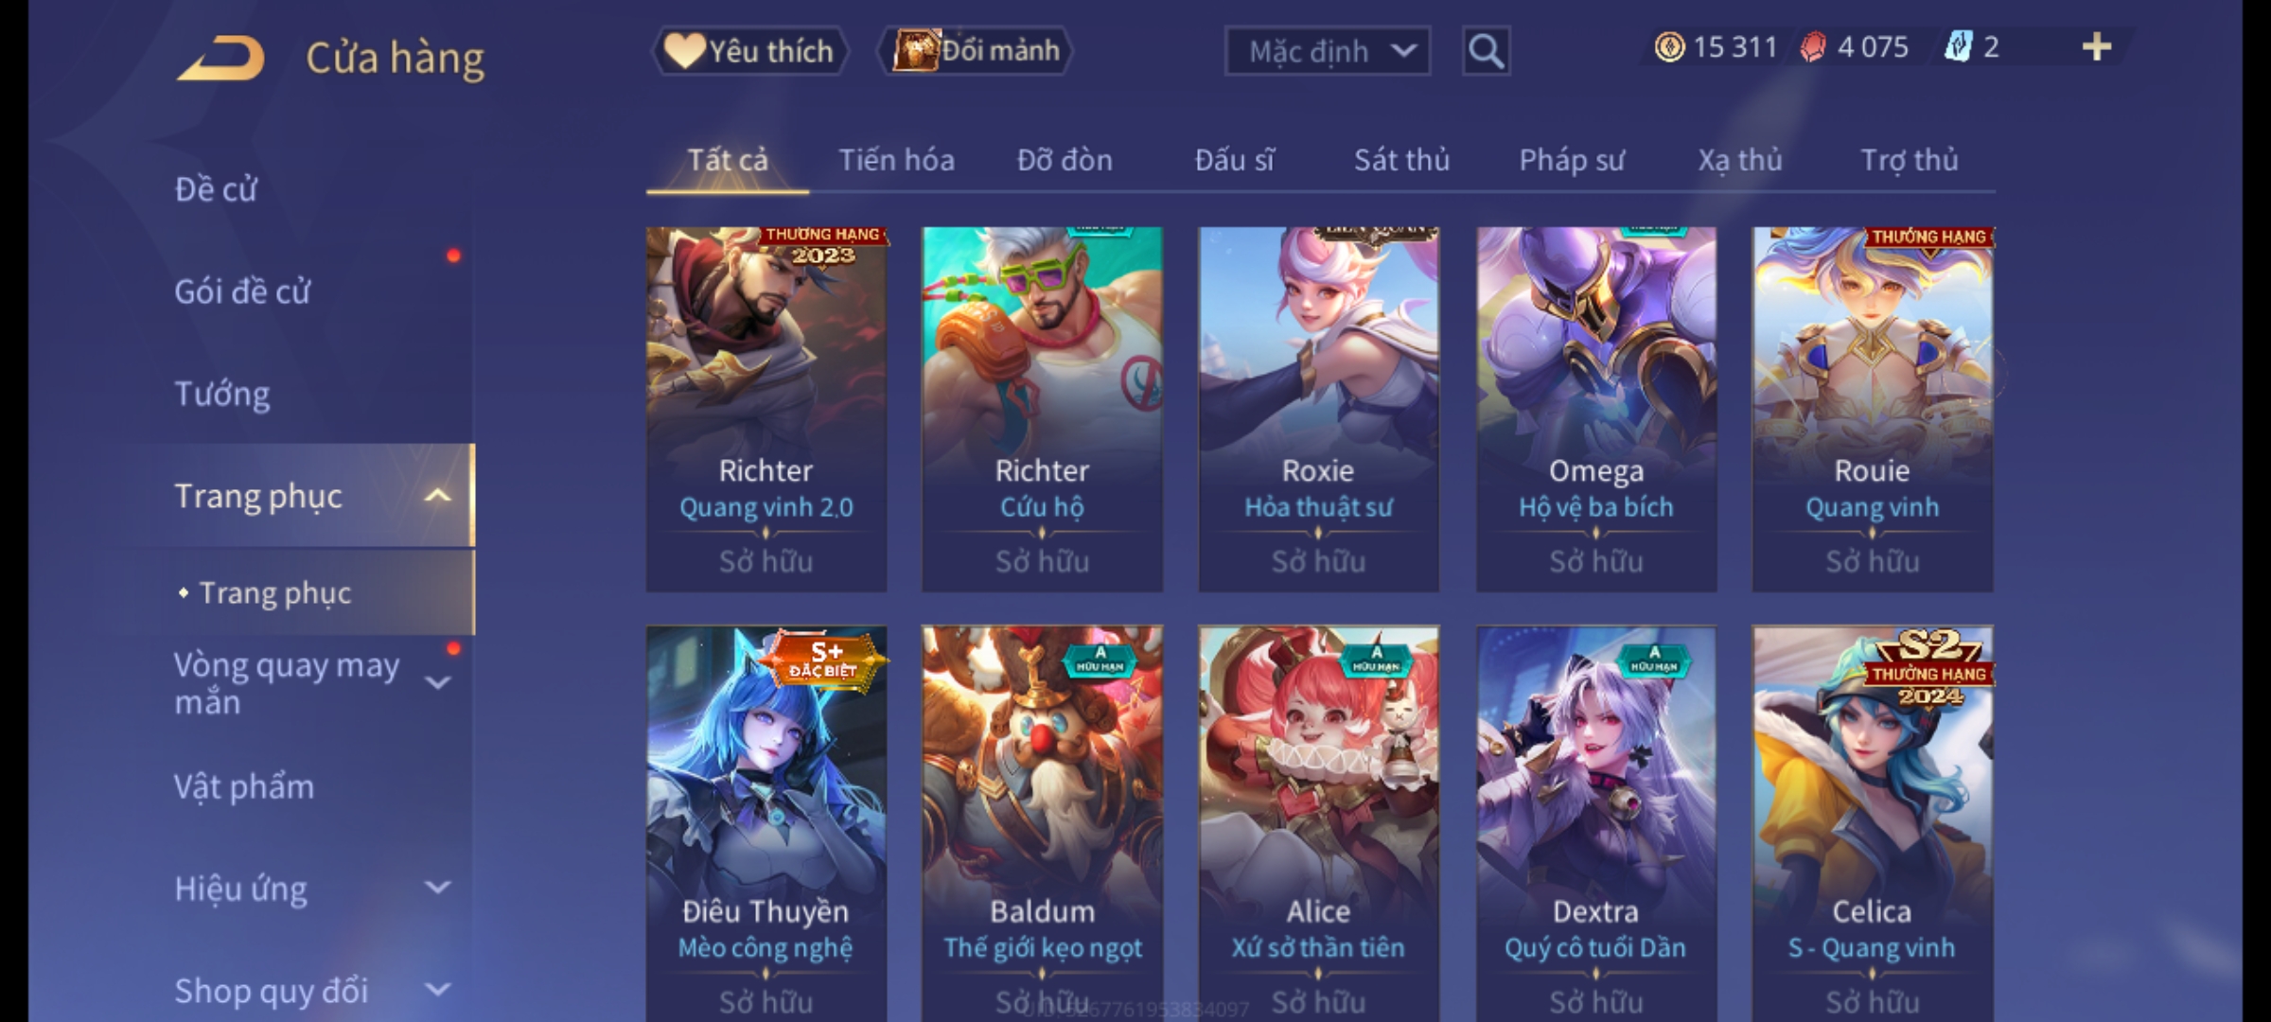Click the red ruby currency icon
Screen dimensions: 2271x1022
pos(1812,47)
